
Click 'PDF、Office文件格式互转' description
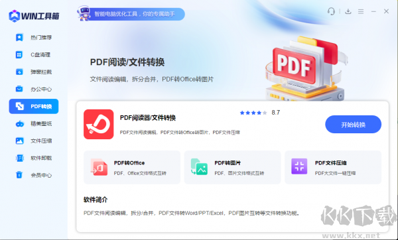coord(140,173)
